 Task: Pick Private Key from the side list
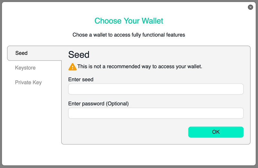click(28, 83)
